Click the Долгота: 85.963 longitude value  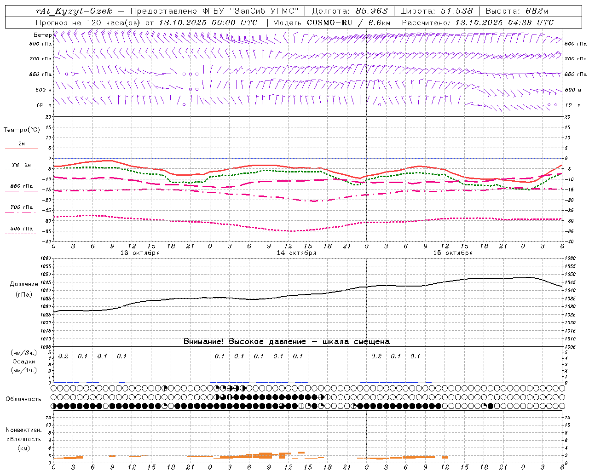[x=350, y=11]
